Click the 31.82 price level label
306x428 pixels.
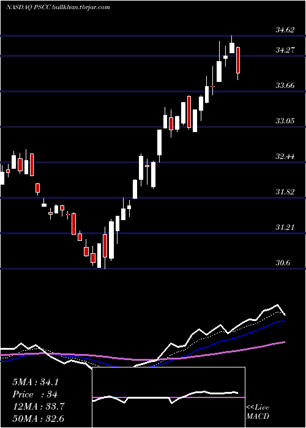coord(285,191)
